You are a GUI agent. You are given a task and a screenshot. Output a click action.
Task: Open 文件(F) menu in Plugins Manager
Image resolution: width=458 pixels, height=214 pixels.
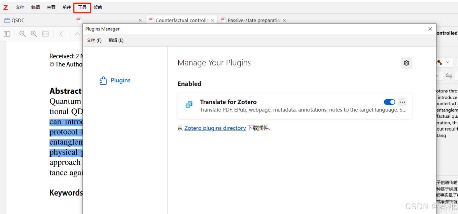pyautogui.click(x=94, y=40)
